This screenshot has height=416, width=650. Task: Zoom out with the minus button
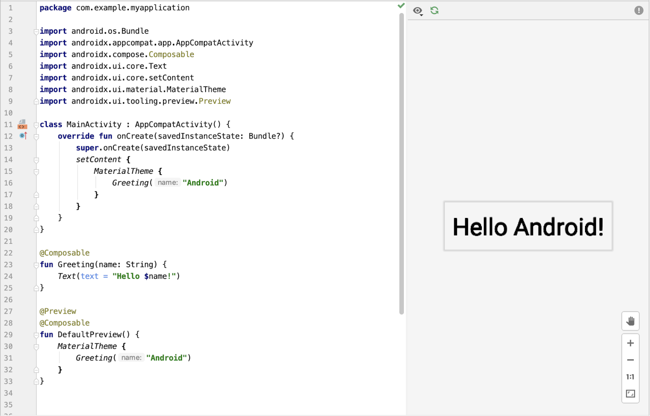[x=630, y=360]
